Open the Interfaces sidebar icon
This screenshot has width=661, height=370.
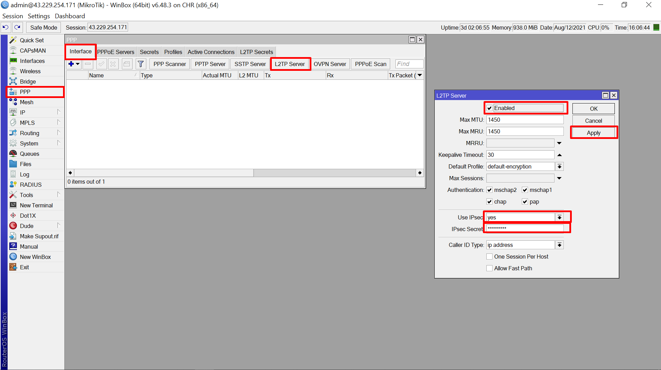click(x=13, y=61)
